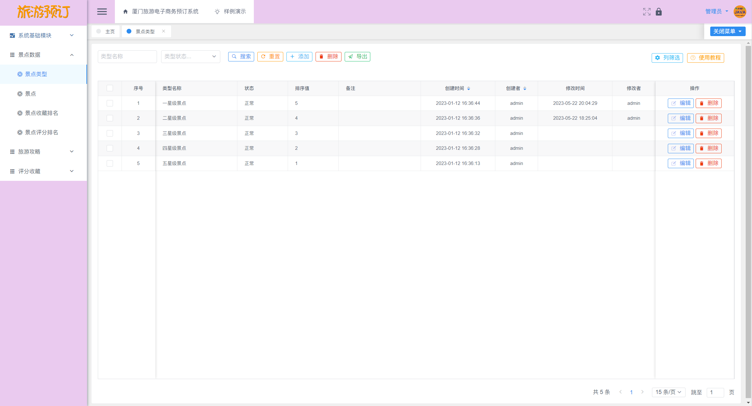
Task: Click 编辑 for 三星级景点 row
Action: [680, 133]
